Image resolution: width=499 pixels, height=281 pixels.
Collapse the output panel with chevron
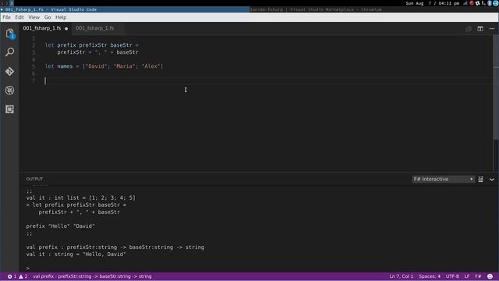tap(492, 180)
